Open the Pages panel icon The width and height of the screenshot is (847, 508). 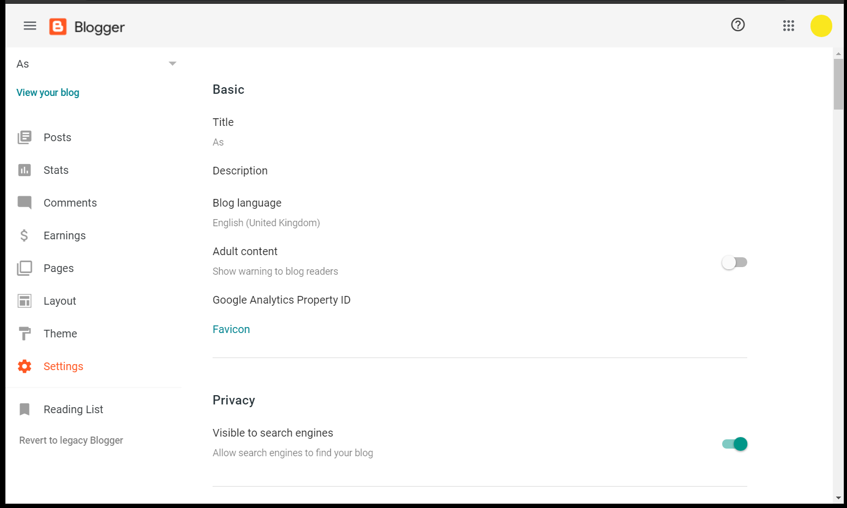[x=25, y=268]
